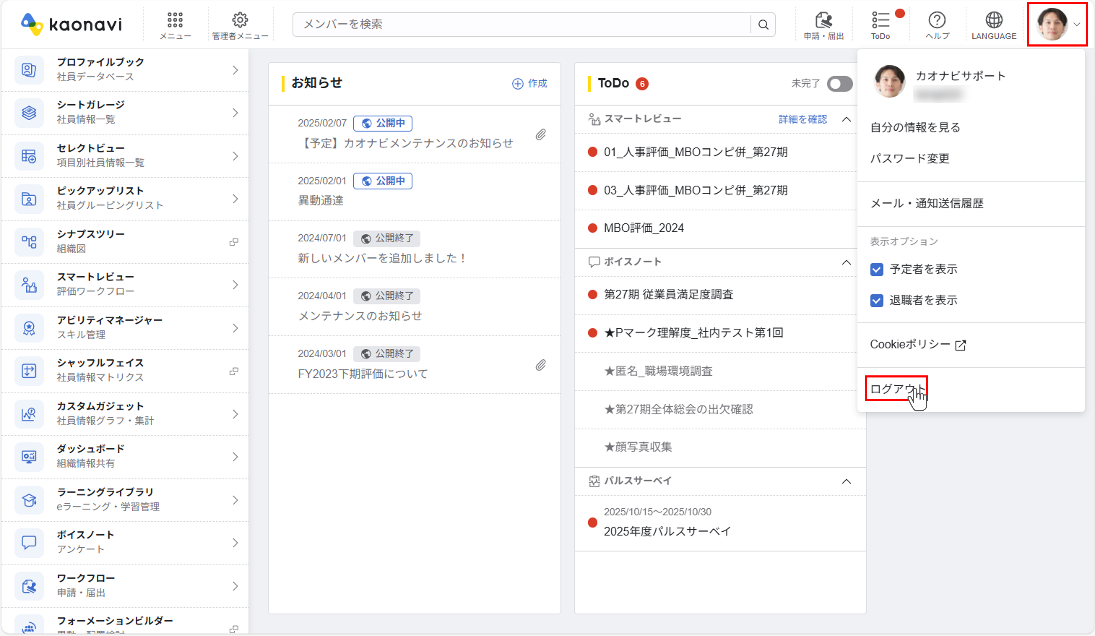The image size is (1095, 636).
Task: Click the ヘルプ question mark icon
Action: [x=937, y=20]
